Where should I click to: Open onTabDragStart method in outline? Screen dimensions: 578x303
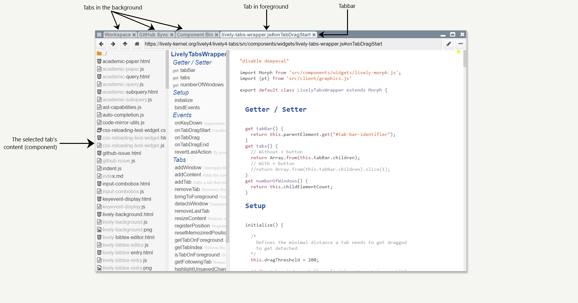(x=192, y=130)
